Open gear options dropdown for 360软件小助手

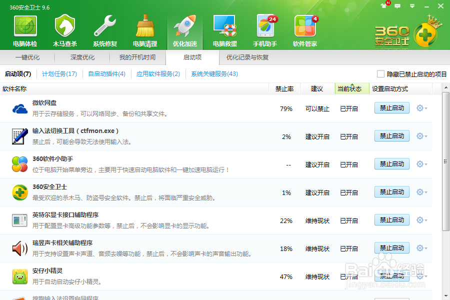pos(421,164)
